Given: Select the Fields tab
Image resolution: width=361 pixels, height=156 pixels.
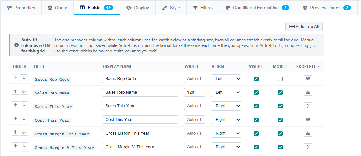Looking at the screenshot, I should coord(97,8).
